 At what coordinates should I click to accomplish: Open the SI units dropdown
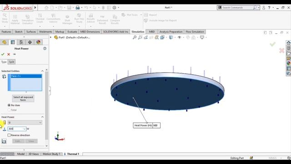25,123
